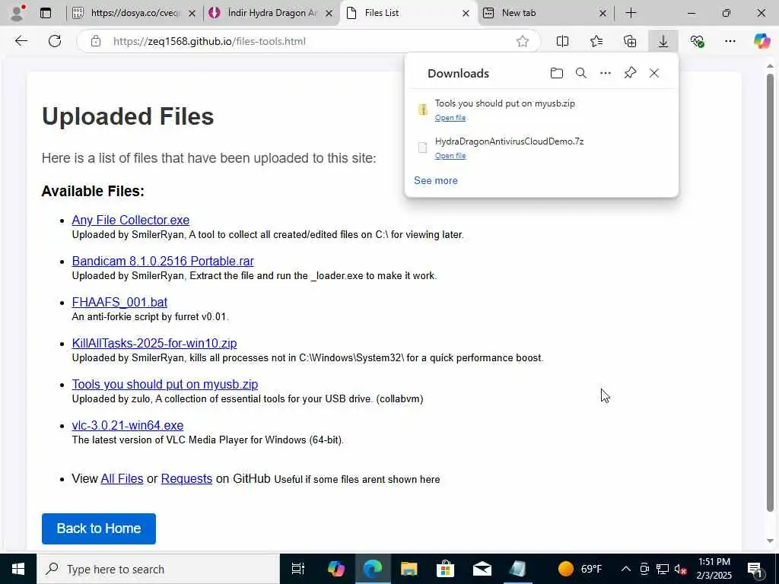779x584 pixels.
Task: Reload the page with refresh icon
Action: click(55, 41)
